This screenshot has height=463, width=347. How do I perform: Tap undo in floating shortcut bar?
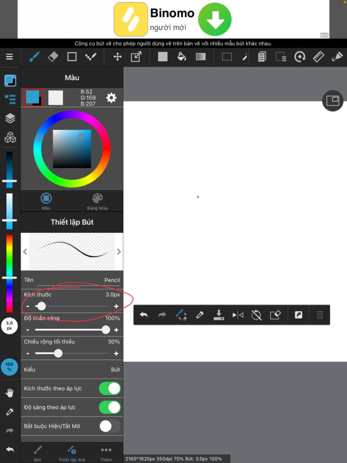point(144,315)
